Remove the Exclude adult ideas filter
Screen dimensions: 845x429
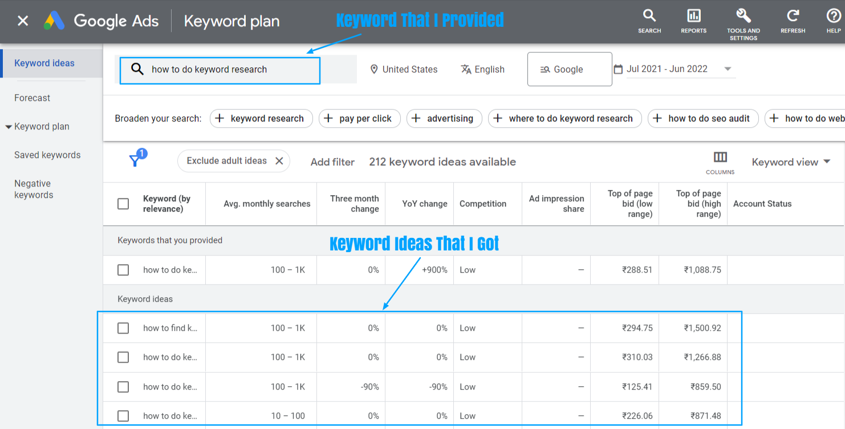point(279,161)
